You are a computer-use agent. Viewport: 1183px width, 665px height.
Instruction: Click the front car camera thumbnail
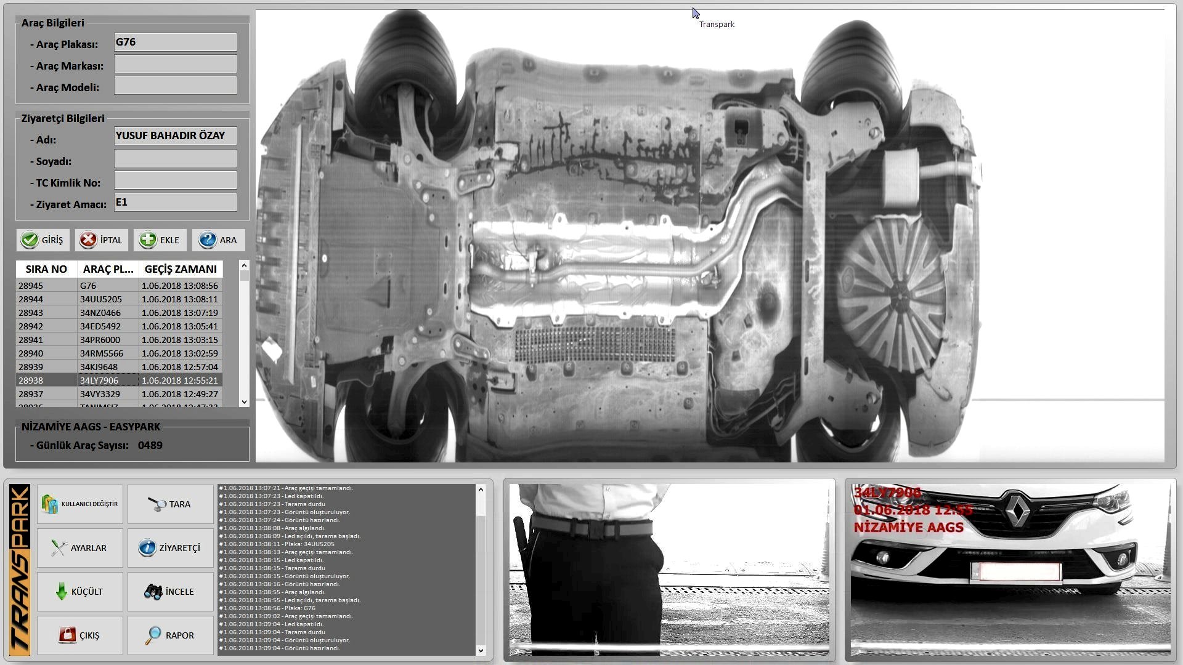[1010, 570]
